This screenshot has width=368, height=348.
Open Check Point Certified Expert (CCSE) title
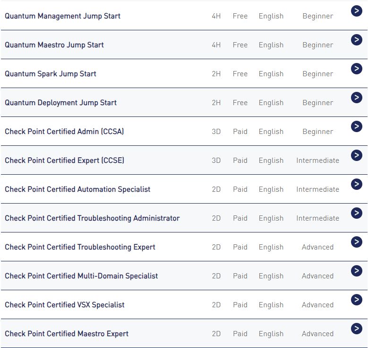(x=65, y=161)
